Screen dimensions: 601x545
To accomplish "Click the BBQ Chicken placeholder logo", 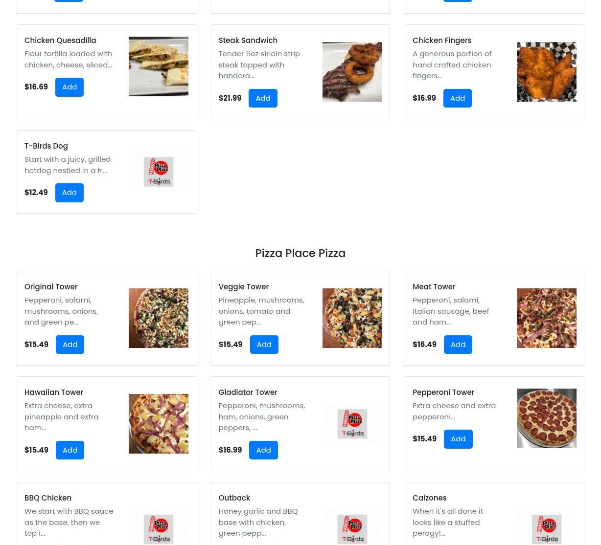I will tap(159, 527).
